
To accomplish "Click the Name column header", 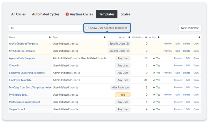I will 12,37.
